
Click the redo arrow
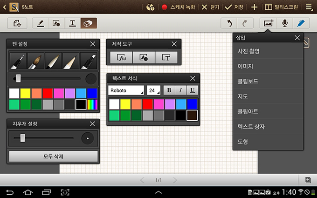tap(245, 23)
